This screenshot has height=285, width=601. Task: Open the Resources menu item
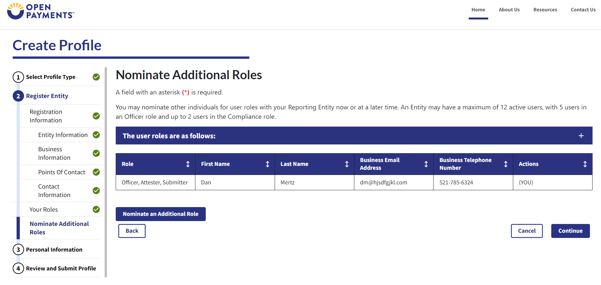click(545, 10)
